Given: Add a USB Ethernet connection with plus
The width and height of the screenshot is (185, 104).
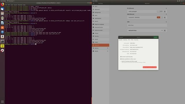Looking at the screenshot, I should coord(166,14).
